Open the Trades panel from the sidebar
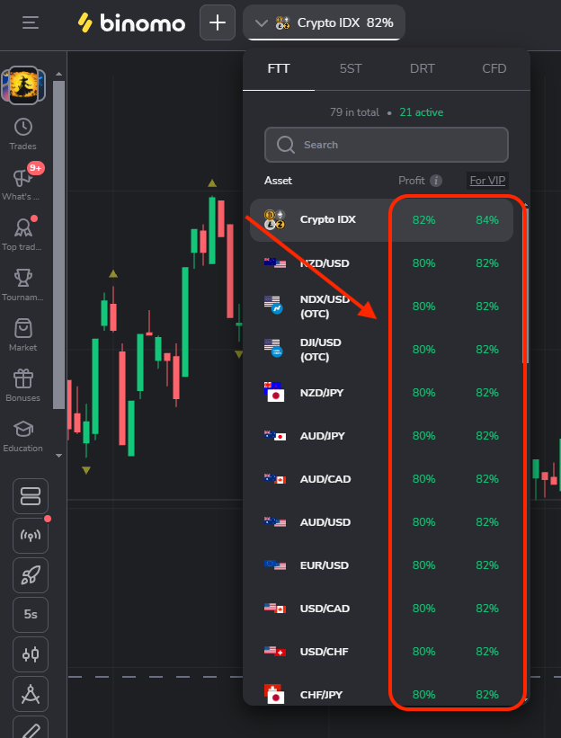Image resolution: width=561 pixels, height=738 pixels. point(22,129)
